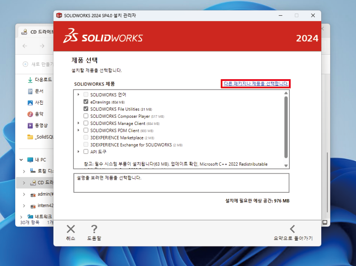356x266 pixels.
Task: Toggle 3DEXPERIENCE Exchange for SOLIDWORKS checkbox
Action: tap(86, 144)
